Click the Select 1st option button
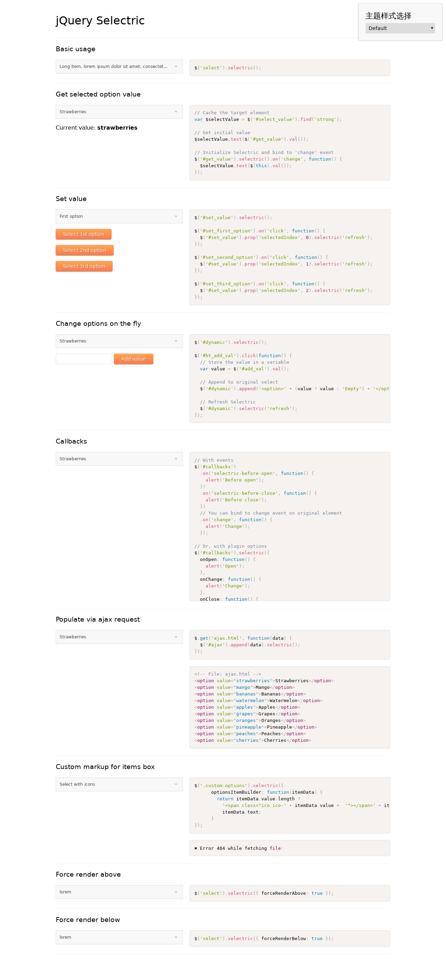446x961 pixels. pyautogui.click(x=84, y=234)
